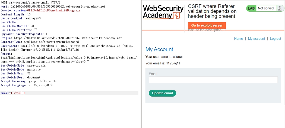This screenshot has height=128, width=285.
Task: Click the "Not solved" lab status
Action: pyautogui.click(x=265, y=8)
